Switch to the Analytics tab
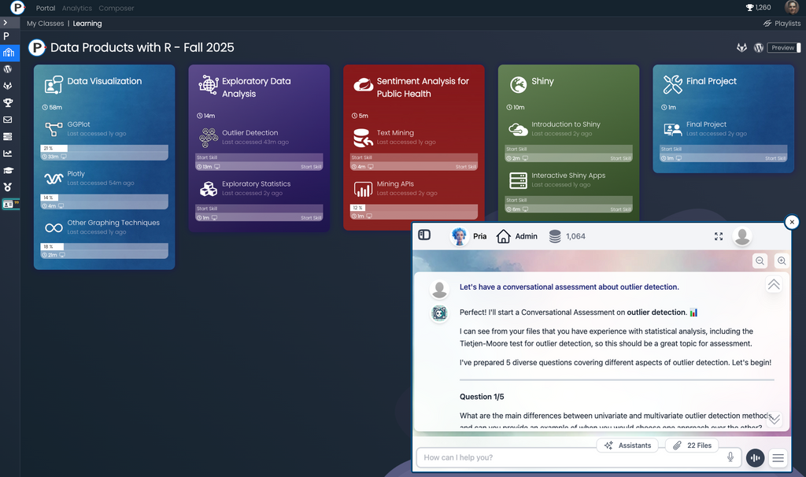Screen dimensions: 806x477 (x=76, y=8)
